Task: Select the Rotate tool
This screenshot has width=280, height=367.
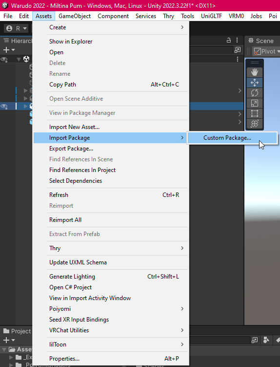Action: 255,93
